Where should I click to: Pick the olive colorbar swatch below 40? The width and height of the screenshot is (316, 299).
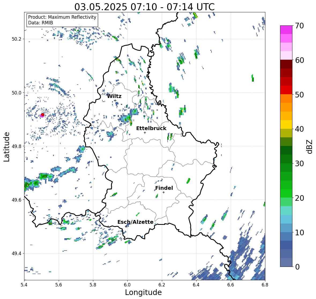[x=286, y=133]
